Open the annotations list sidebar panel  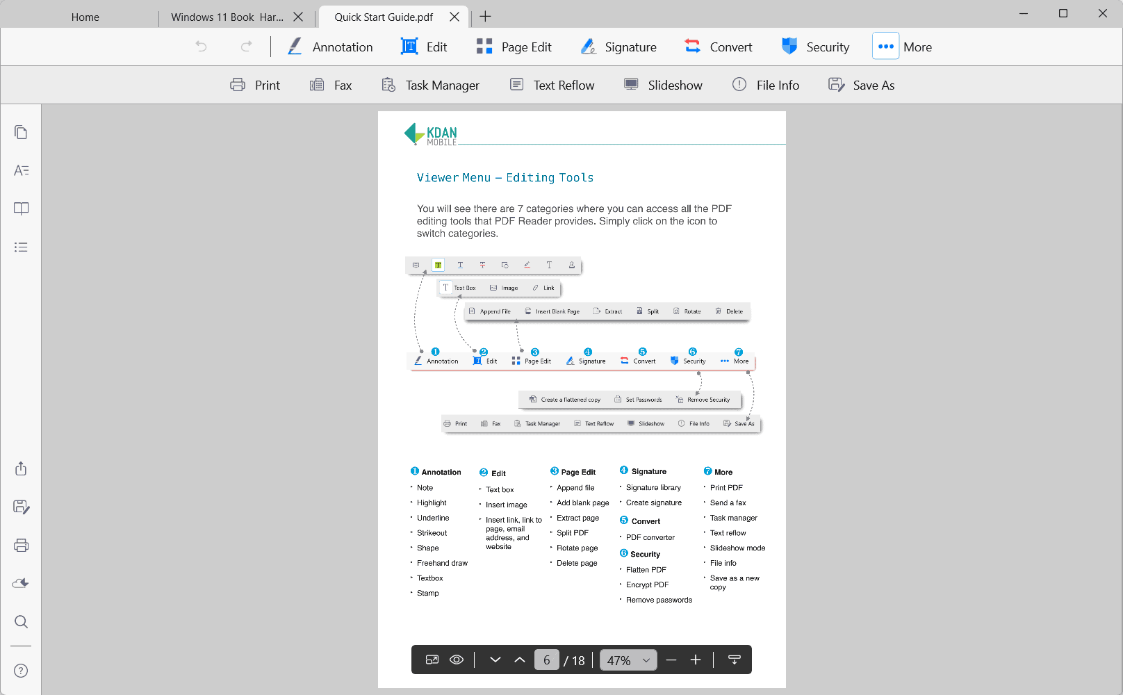tap(21, 170)
